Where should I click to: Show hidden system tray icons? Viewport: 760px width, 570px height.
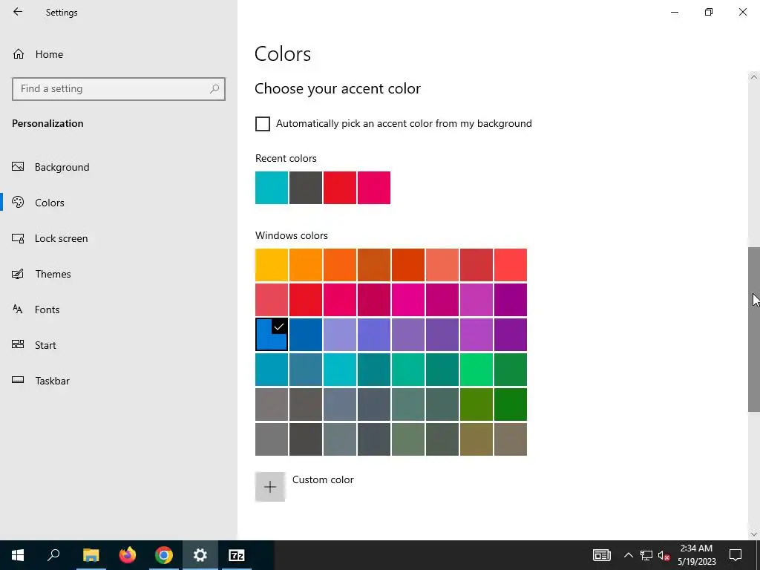(x=628, y=555)
